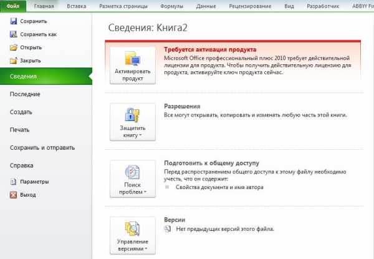
Task: Open the Формулы tab
Action: pyautogui.click(x=172, y=6)
